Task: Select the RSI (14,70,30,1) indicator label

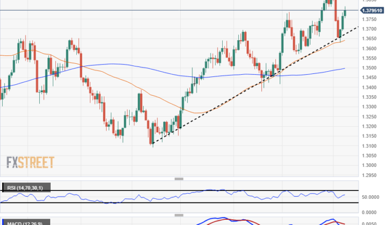Action: pyautogui.click(x=25, y=187)
